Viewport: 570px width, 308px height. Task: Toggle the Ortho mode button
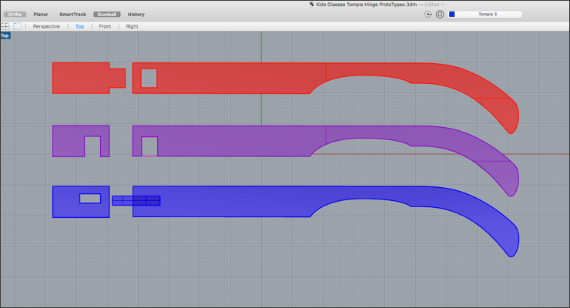click(15, 15)
